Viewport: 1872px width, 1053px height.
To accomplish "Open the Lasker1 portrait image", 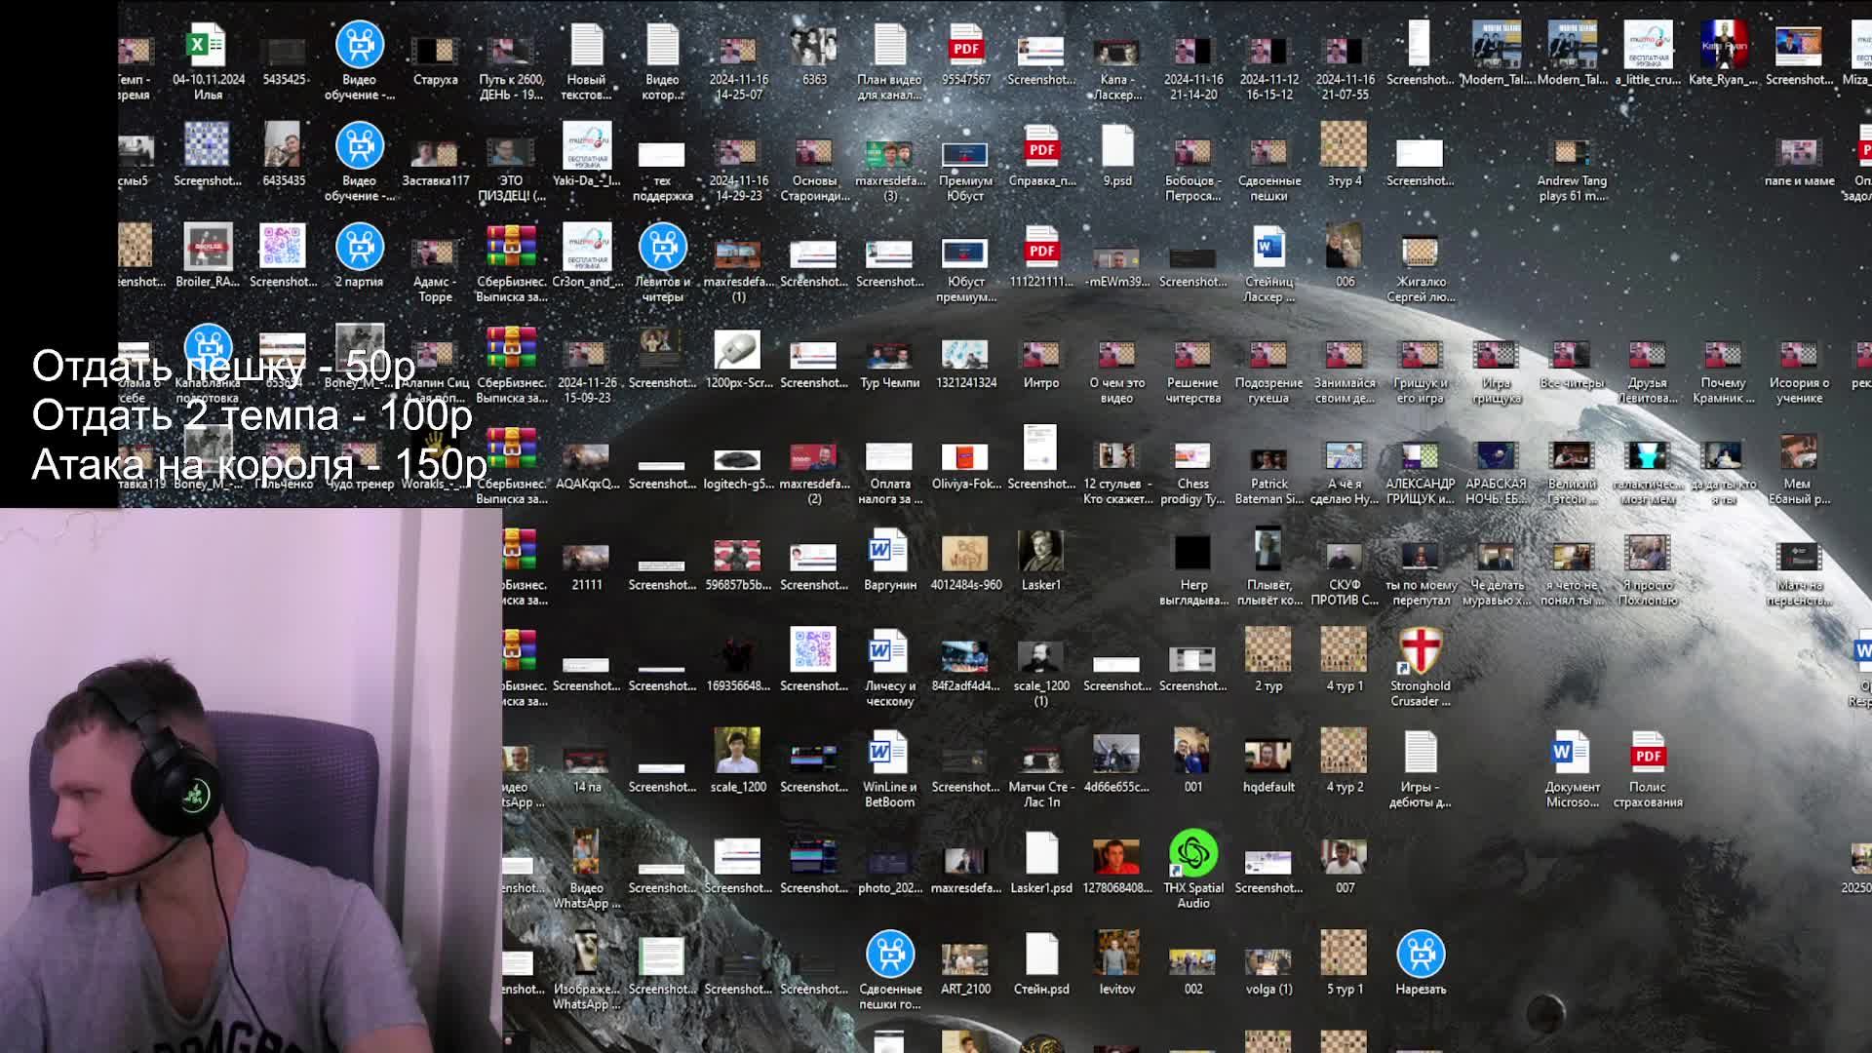I will click(1040, 551).
